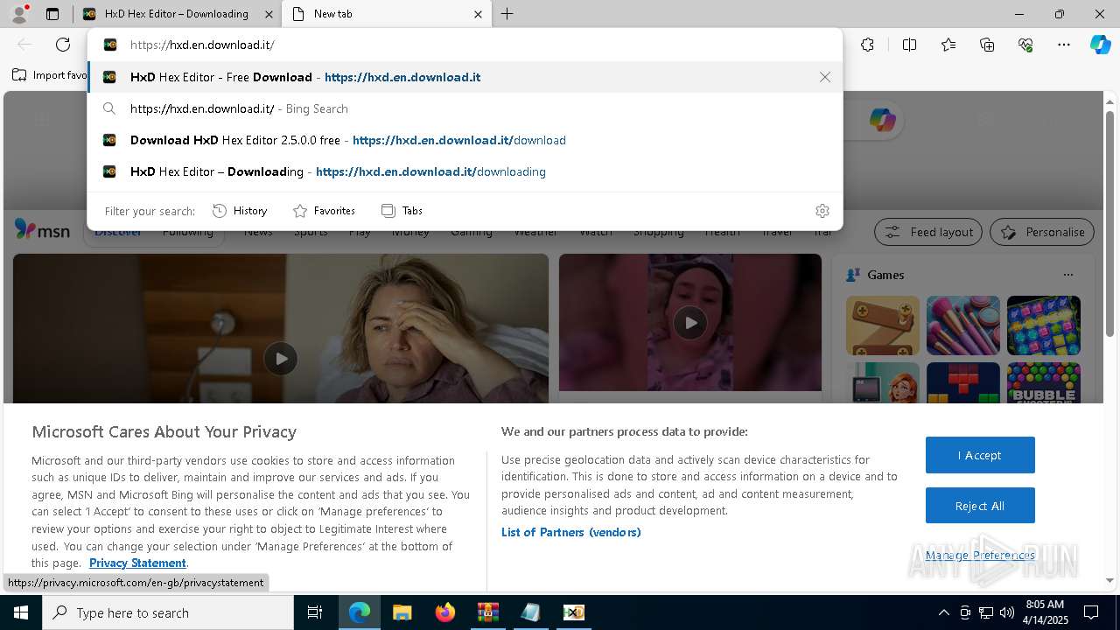Filter search by Tabs
Viewport: 1120px width, 630px height.
coord(402,210)
